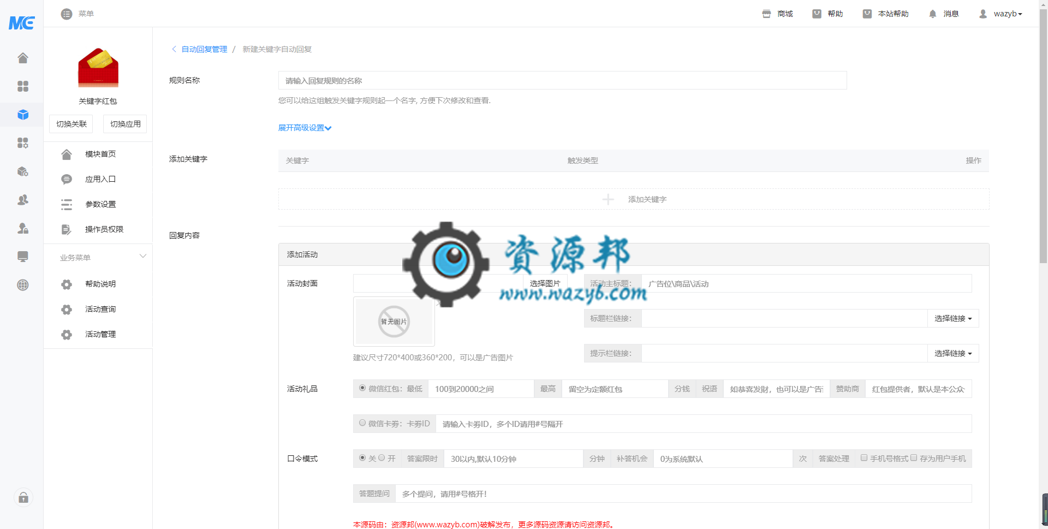Click the 模块首页 house icon
The width and height of the screenshot is (1048, 529).
(67, 154)
